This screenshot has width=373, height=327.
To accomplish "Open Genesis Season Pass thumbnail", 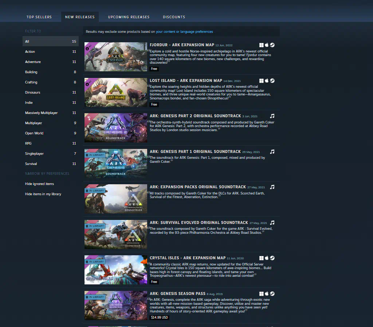I will [x=116, y=306].
